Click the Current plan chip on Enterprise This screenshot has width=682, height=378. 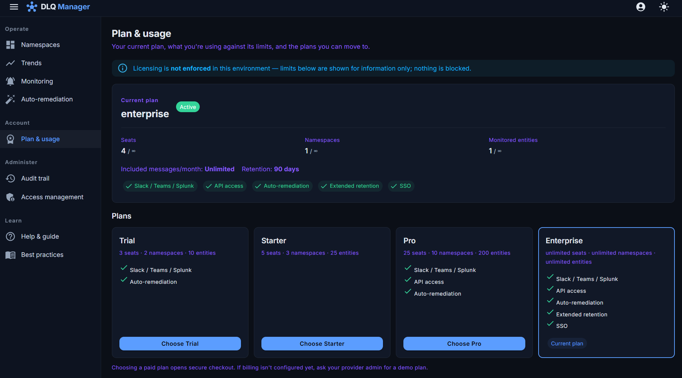pyautogui.click(x=567, y=344)
